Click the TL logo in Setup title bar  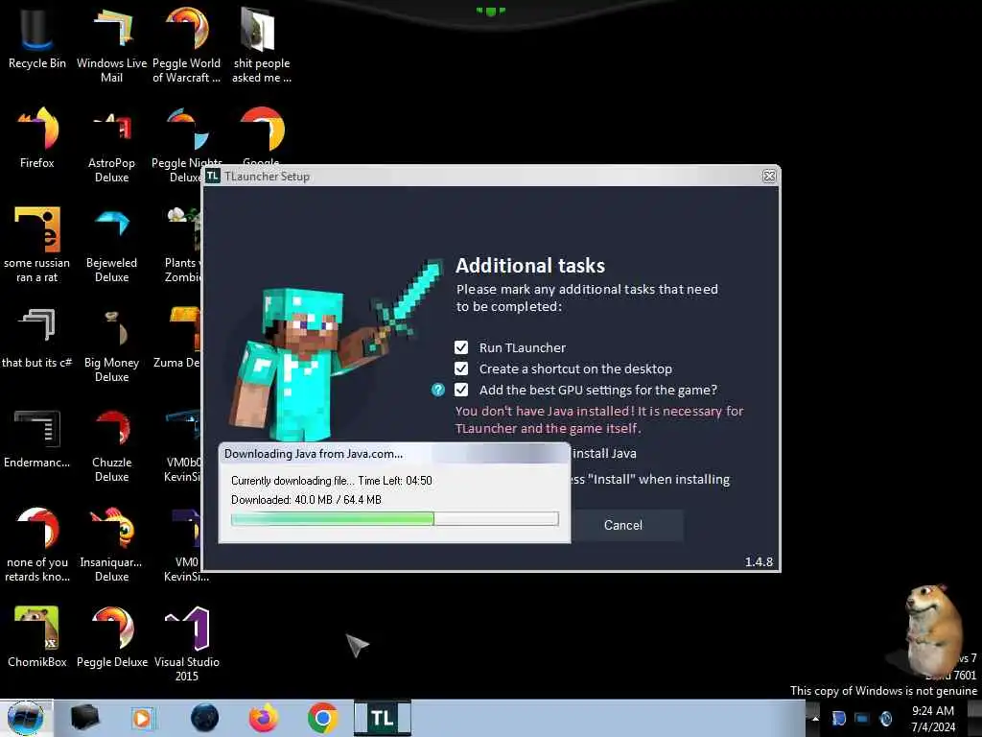213,177
